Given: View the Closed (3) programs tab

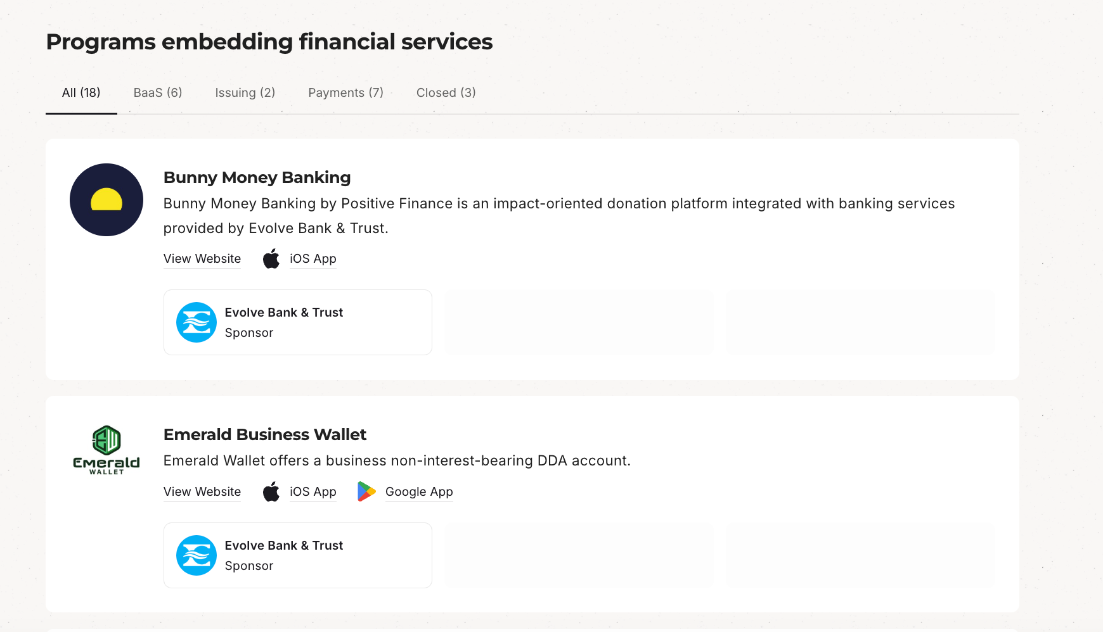Looking at the screenshot, I should click(446, 92).
